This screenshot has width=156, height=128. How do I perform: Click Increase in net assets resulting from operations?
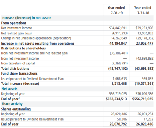[38, 43]
